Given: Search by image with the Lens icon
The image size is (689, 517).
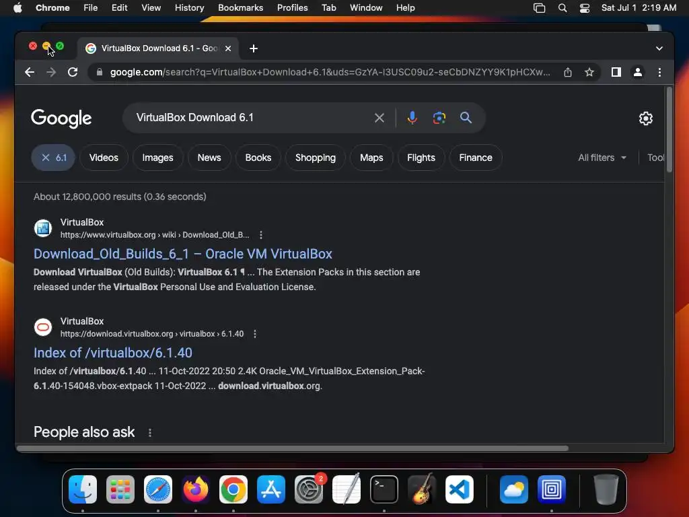Looking at the screenshot, I should 439,118.
